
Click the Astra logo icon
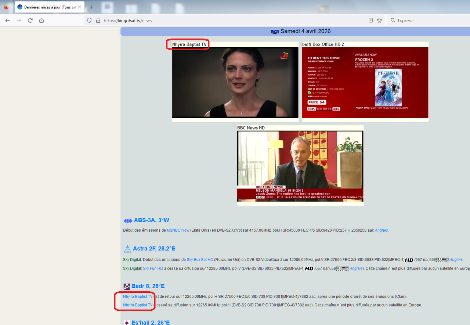[127, 249]
